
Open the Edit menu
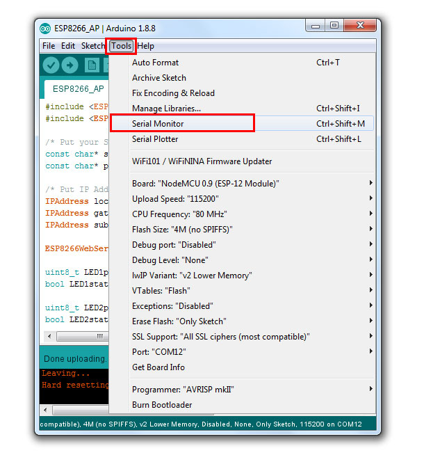click(68, 46)
